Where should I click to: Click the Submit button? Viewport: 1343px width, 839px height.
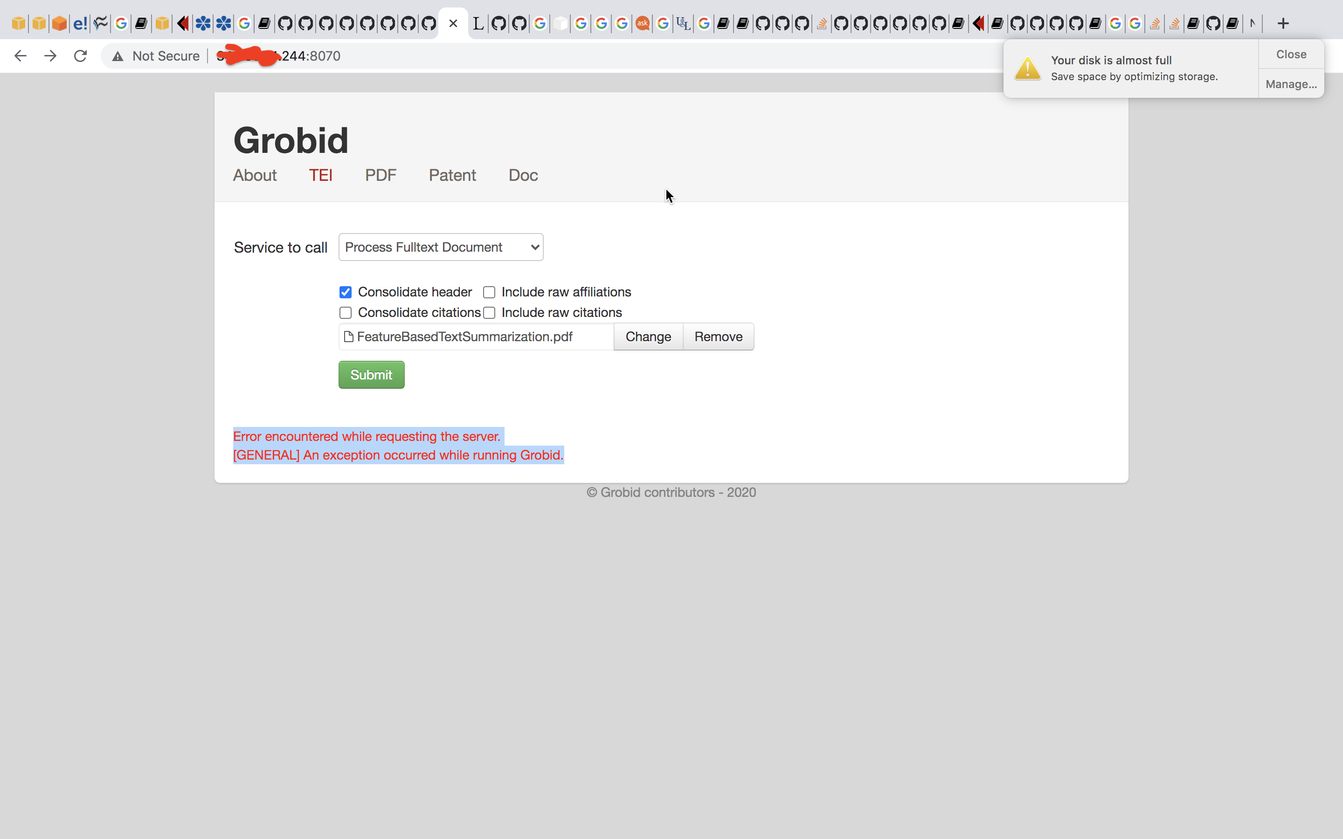click(371, 375)
